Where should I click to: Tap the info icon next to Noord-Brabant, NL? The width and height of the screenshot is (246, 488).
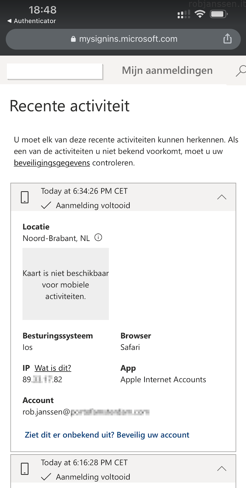tap(98, 237)
